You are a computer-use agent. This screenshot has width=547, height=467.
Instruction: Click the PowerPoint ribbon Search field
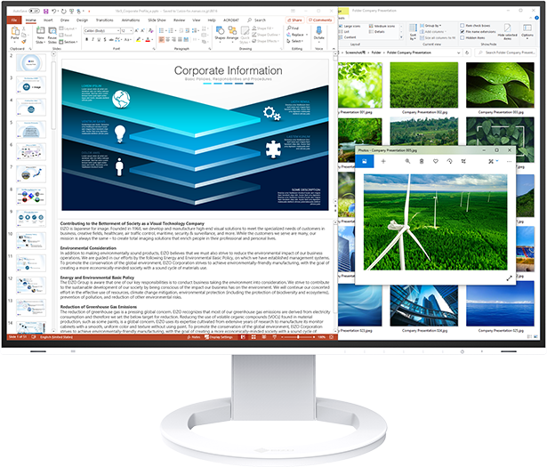(x=257, y=20)
